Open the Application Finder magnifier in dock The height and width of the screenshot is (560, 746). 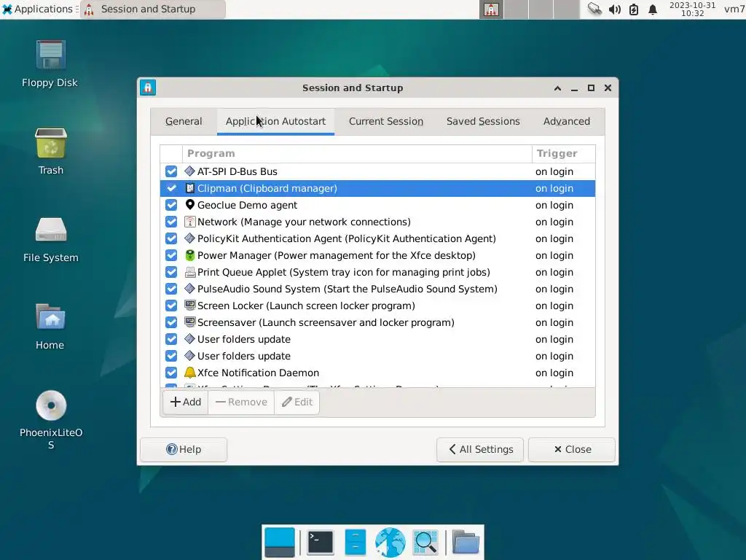click(425, 542)
